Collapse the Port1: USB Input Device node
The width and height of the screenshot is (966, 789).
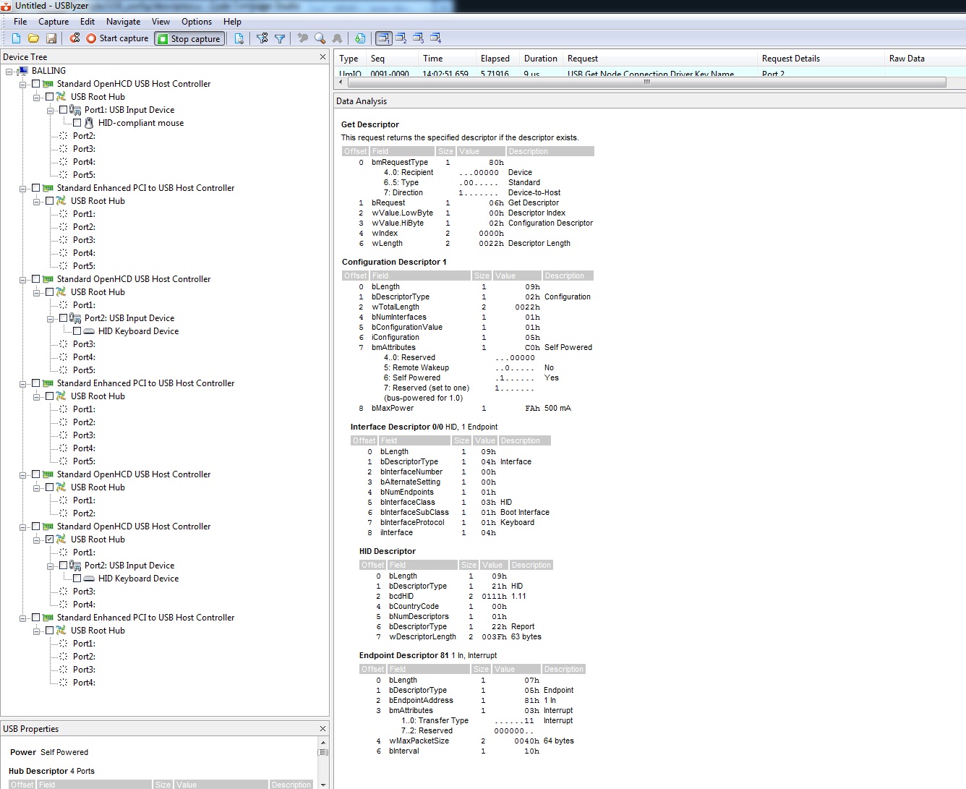pyautogui.click(x=51, y=110)
